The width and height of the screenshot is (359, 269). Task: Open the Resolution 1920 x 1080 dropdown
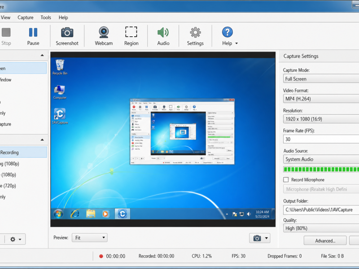[321, 119]
